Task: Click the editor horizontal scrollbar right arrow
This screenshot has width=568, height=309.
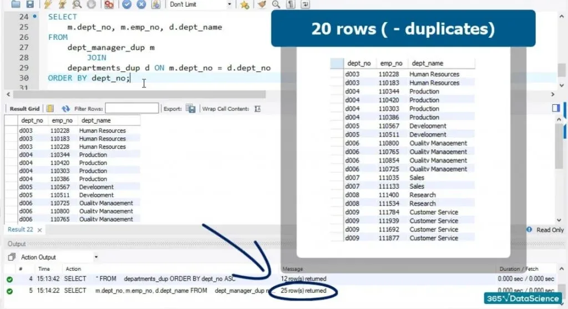Action: click(x=552, y=95)
